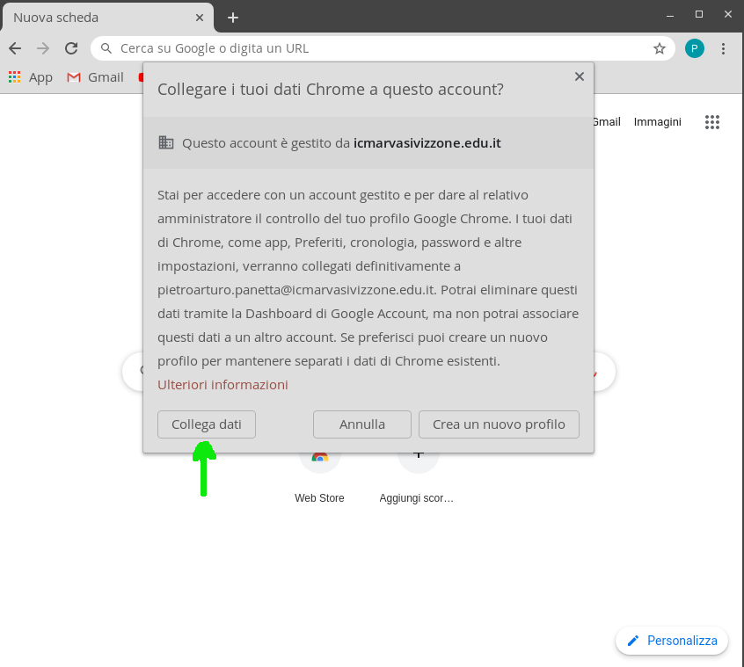Follow the Ulteriori informazioni link
The width and height of the screenshot is (744, 667).
pyautogui.click(x=222, y=385)
